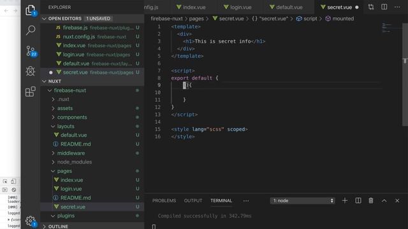Screen dimensions: 408x229
Task: Click browser back arrow in background window
Action: (6, 10)
